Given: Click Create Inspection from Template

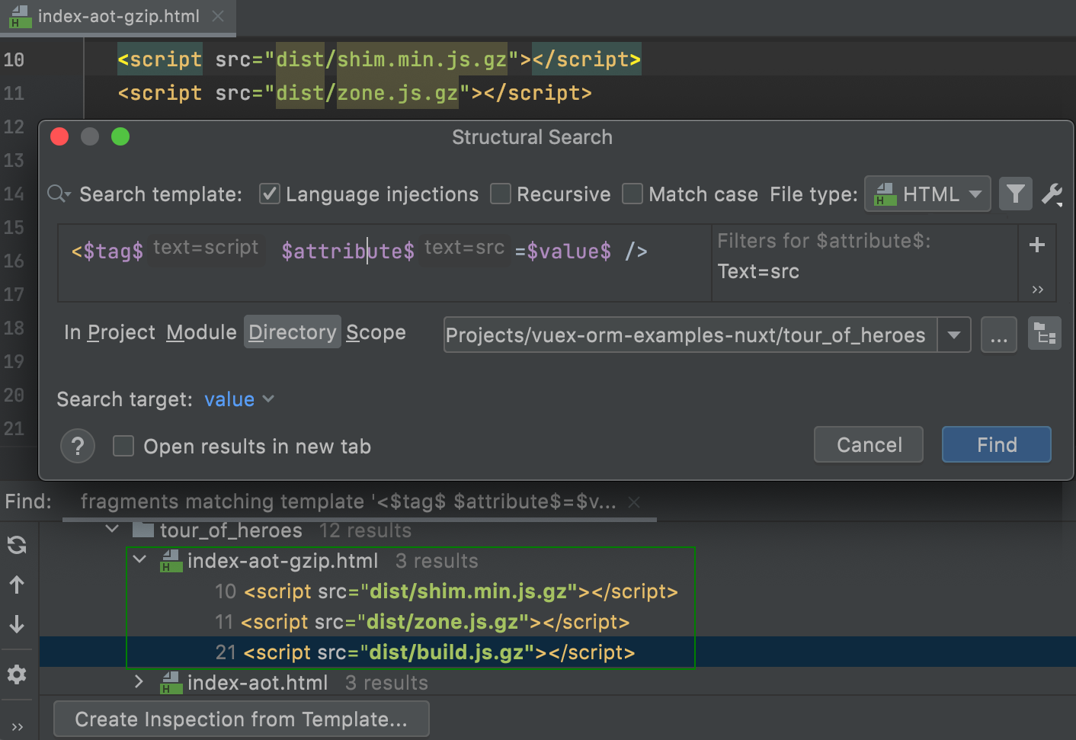Looking at the screenshot, I should pyautogui.click(x=241, y=719).
